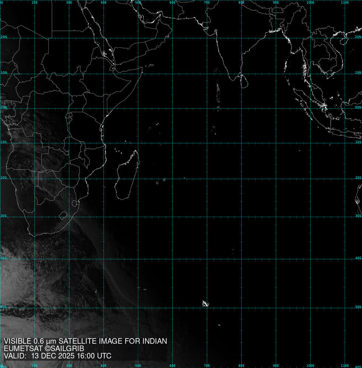The image size is (362, 368).
Task: Click the 100E longitude label at bottom edge
Action: tap(310, 365)
